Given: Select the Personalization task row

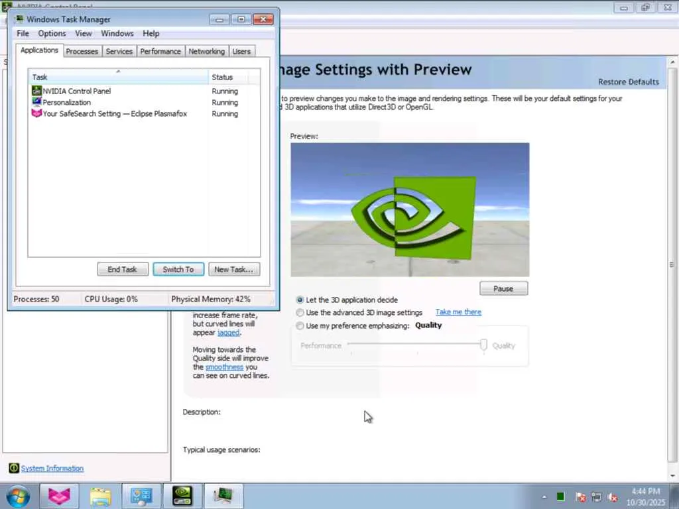Looking at the screenshot, I should pyautogui.click(x=144, y=102).
